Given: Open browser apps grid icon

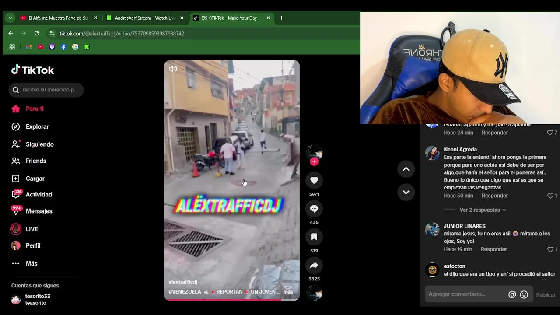Looking at the screenshot, I should coord(12,47).
